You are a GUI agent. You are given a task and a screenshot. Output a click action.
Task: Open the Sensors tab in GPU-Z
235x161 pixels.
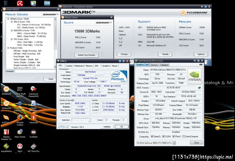[x=154, y=65]
